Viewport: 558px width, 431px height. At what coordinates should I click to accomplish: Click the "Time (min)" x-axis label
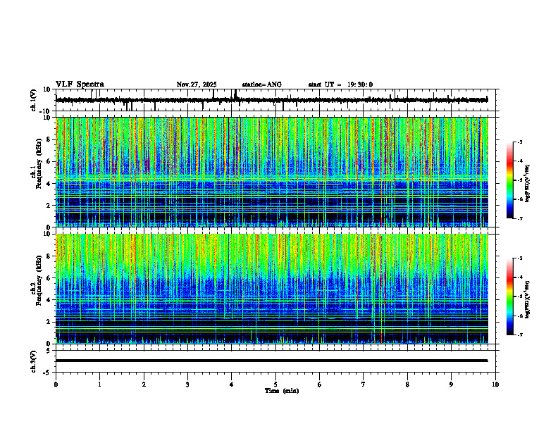tap(282, 391)
